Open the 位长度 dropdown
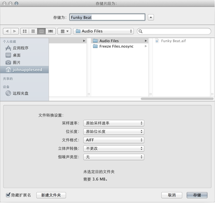 pos(114,131)
